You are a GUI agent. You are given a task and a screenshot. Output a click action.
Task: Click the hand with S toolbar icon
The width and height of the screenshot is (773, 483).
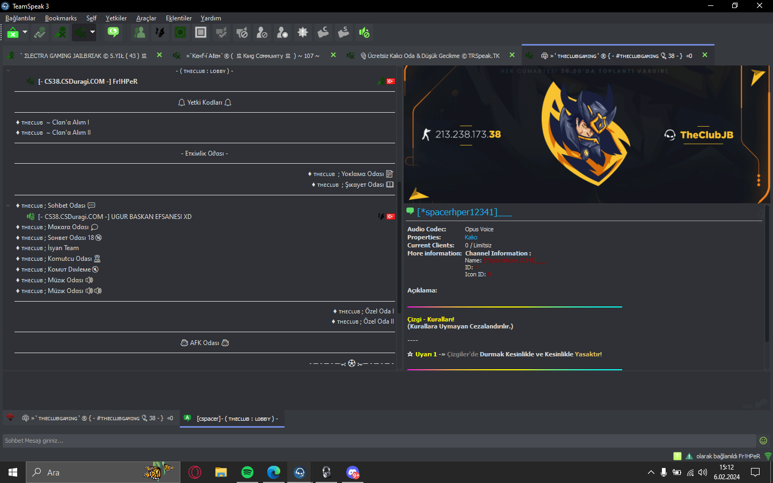coord(344,33)
